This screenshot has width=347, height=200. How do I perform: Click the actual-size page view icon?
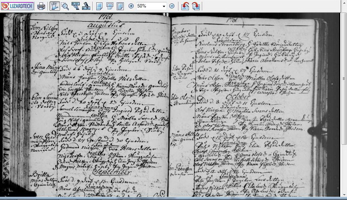tap(99, 6)
